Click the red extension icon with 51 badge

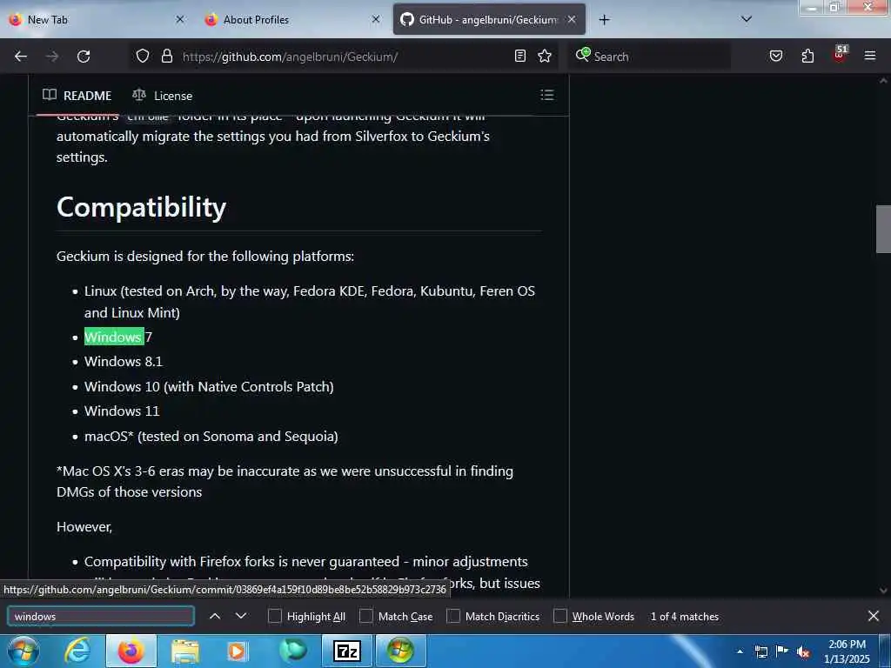(840, 55)
